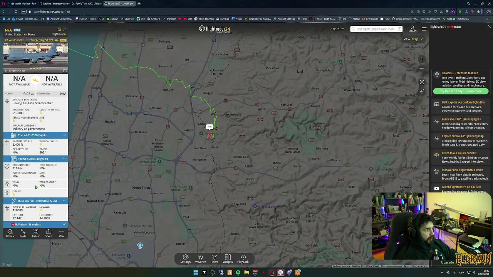The width and height of the screenshot is (493, 277).
Task: Open Watch Flightradar24 on YouTube link
Action: coord(461,189)
